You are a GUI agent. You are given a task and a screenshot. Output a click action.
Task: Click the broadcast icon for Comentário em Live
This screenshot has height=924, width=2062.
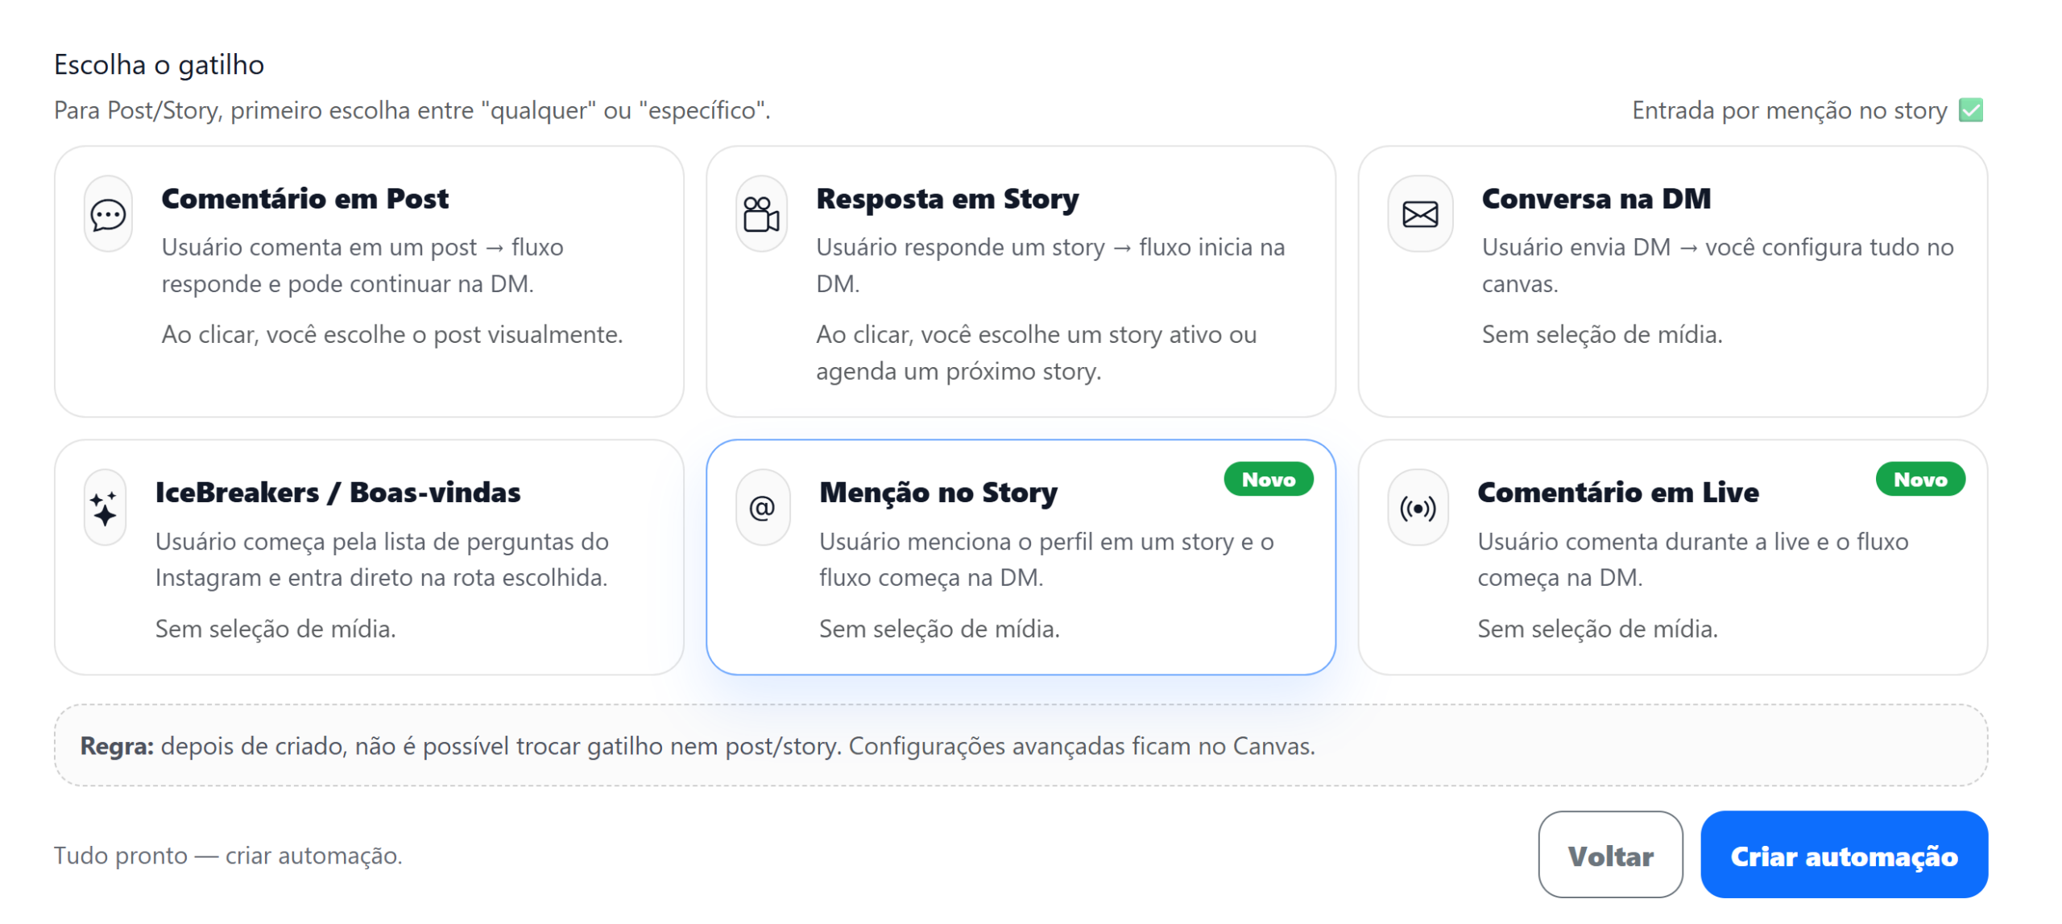[1418, 509]
